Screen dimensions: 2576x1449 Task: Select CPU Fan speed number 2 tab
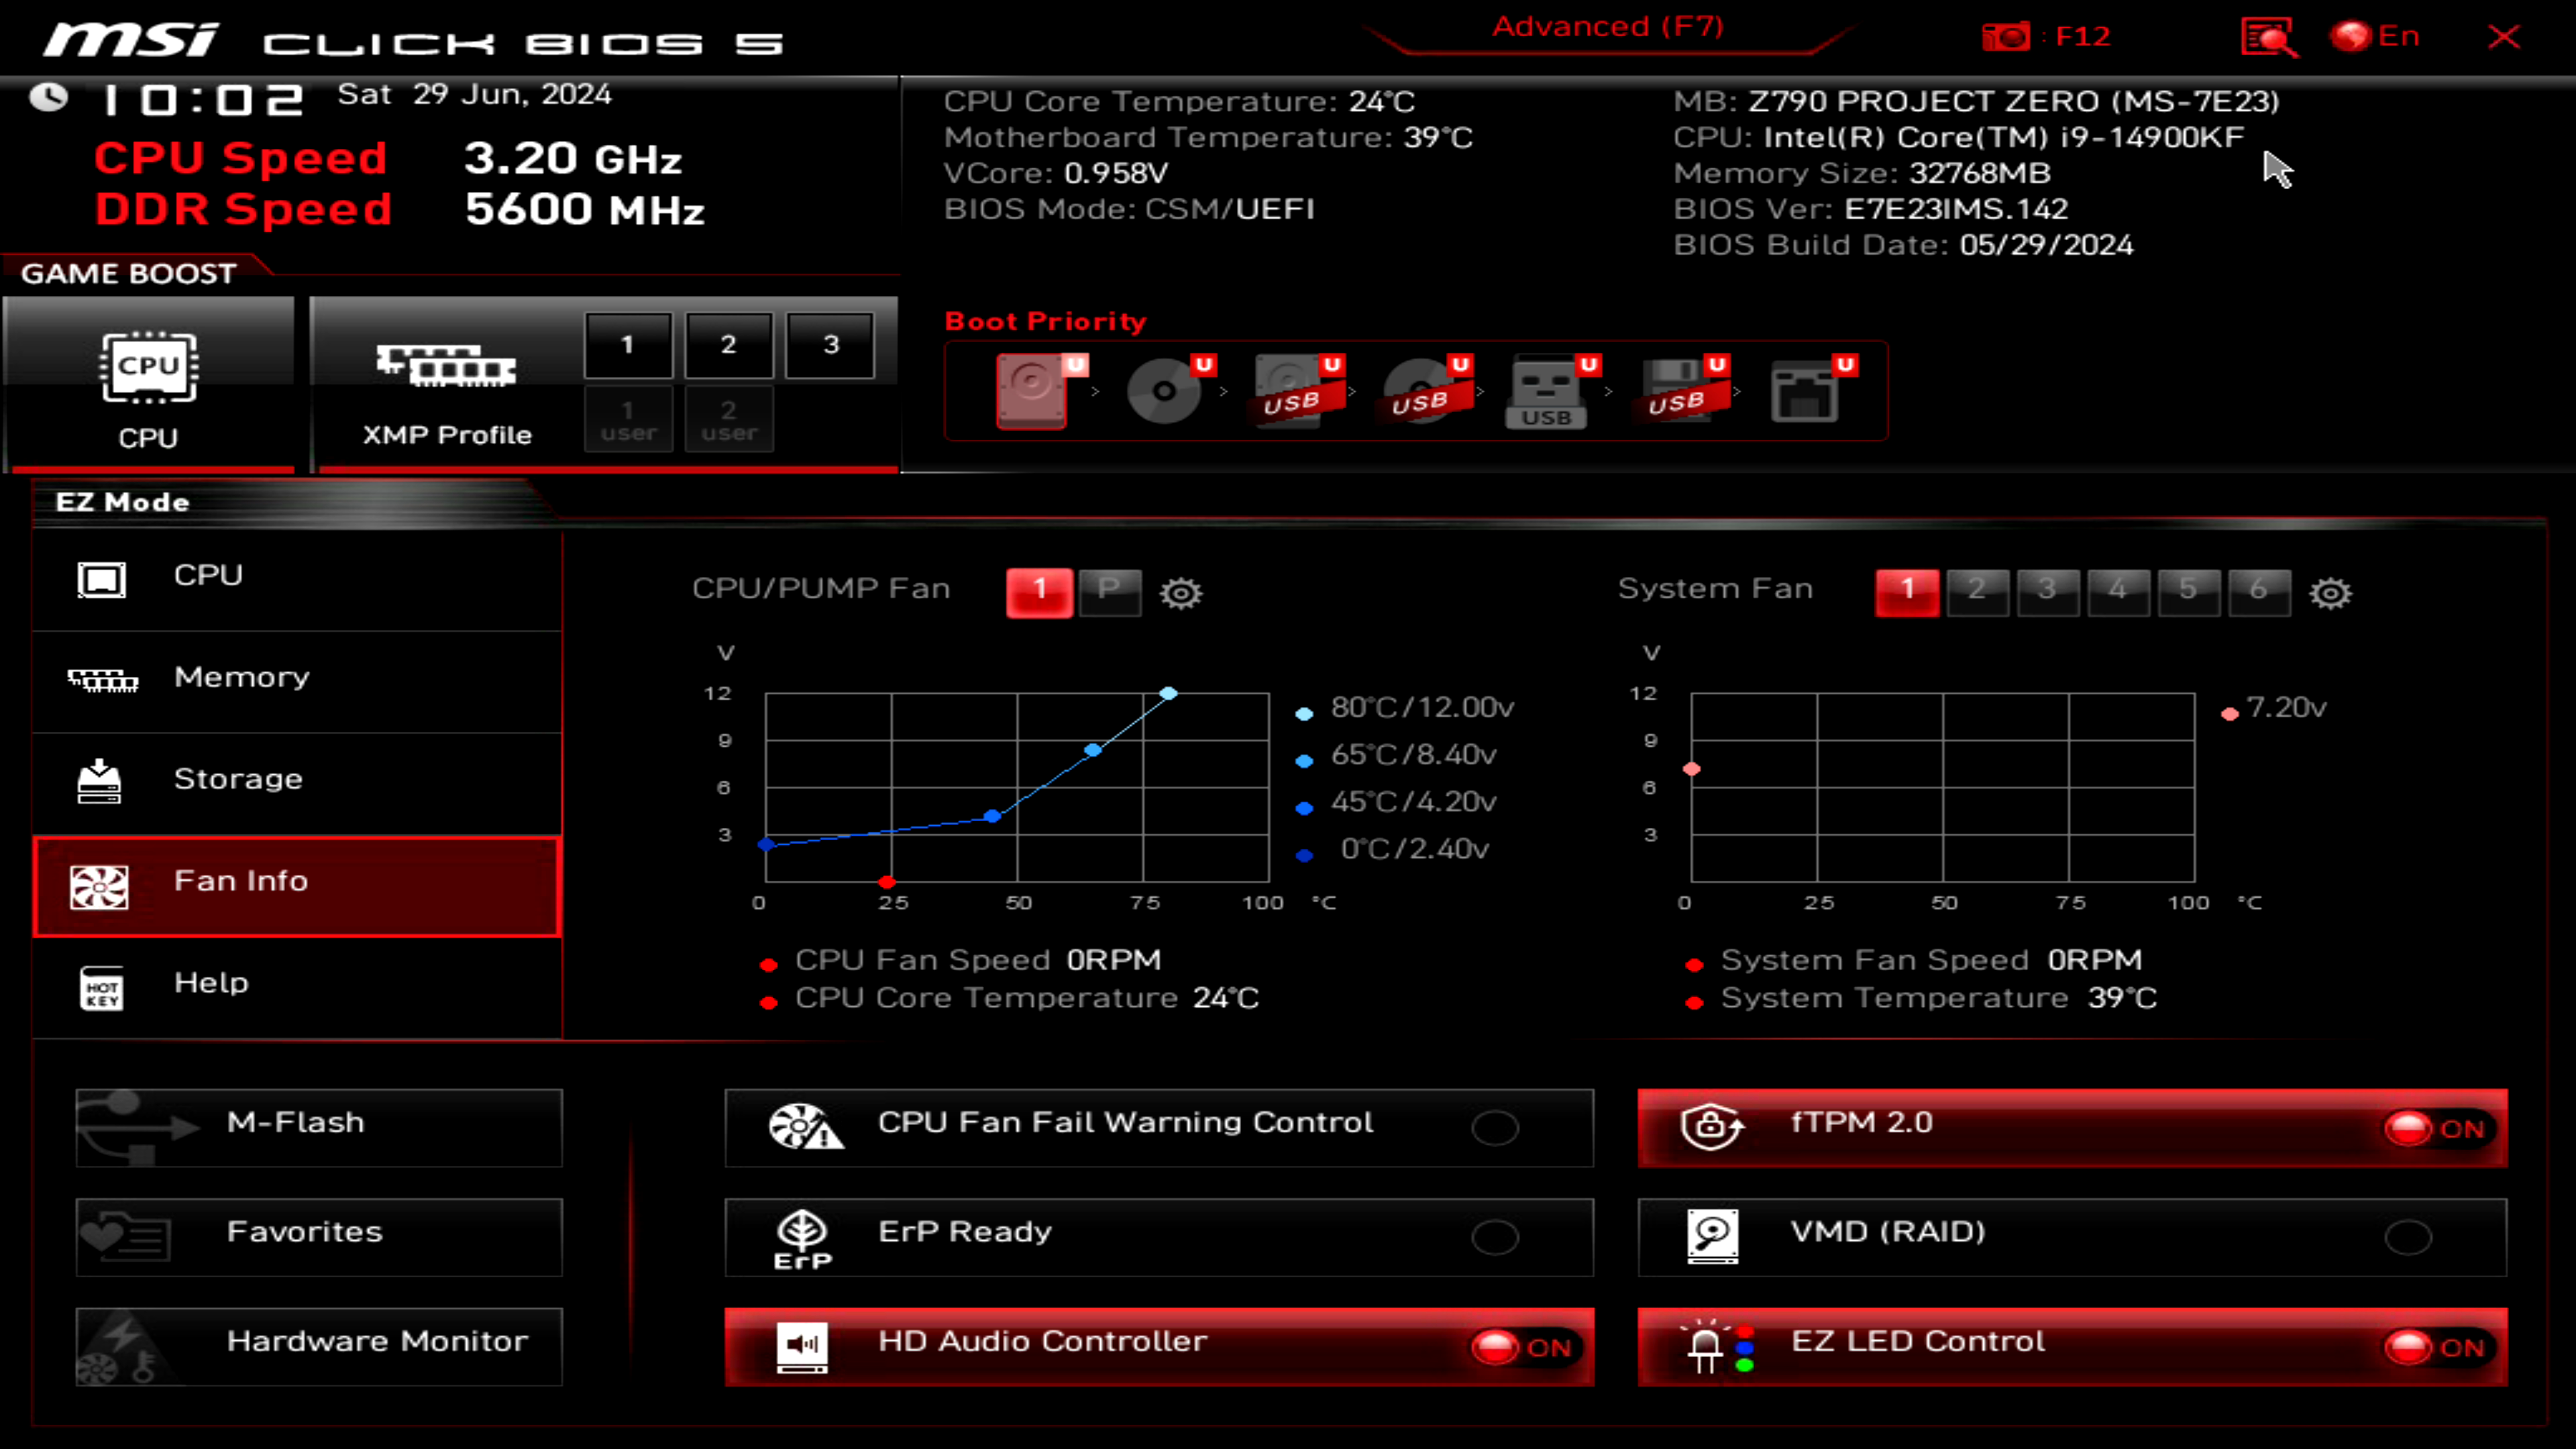pyautogui.click(x=1106, y=589)
